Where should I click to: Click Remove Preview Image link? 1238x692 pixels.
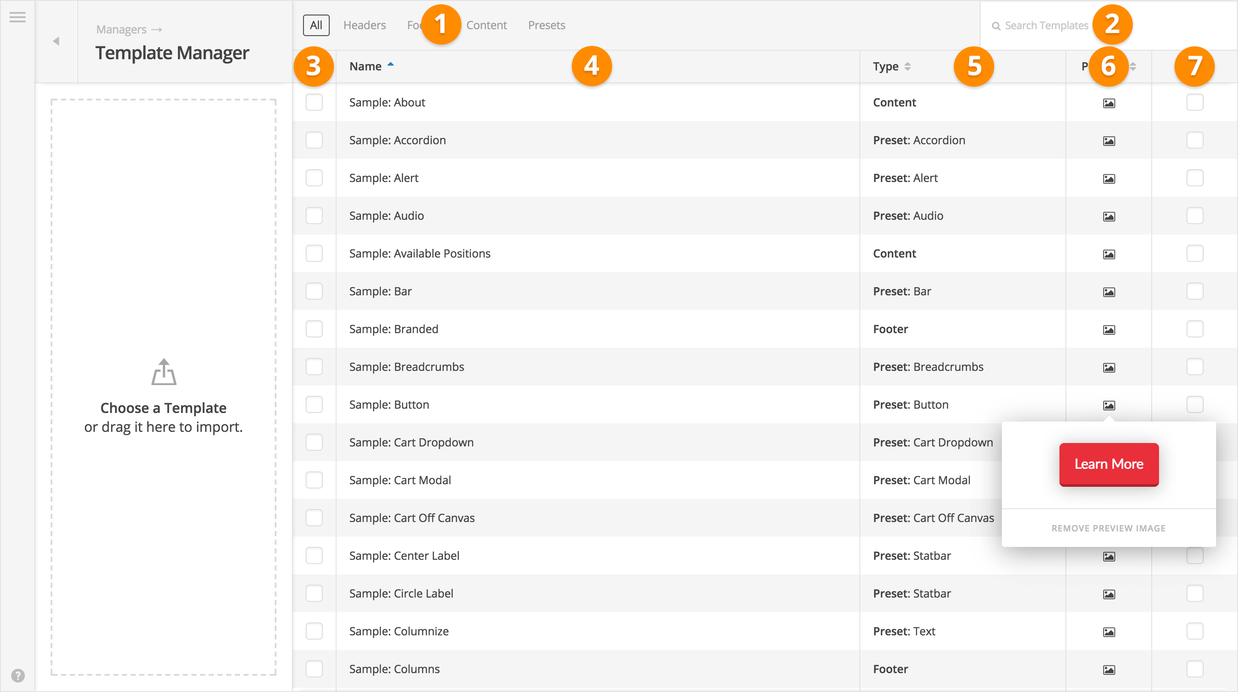(1108, 528)
